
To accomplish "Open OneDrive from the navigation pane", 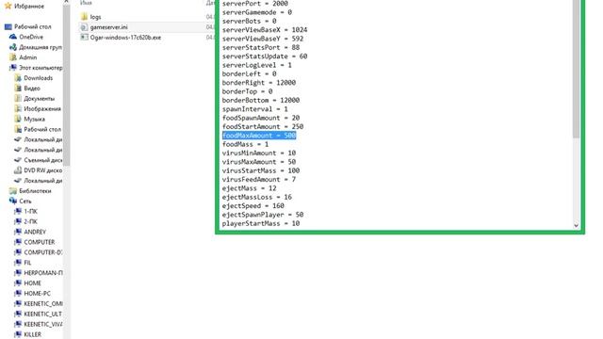I will (x=26, y=37).
